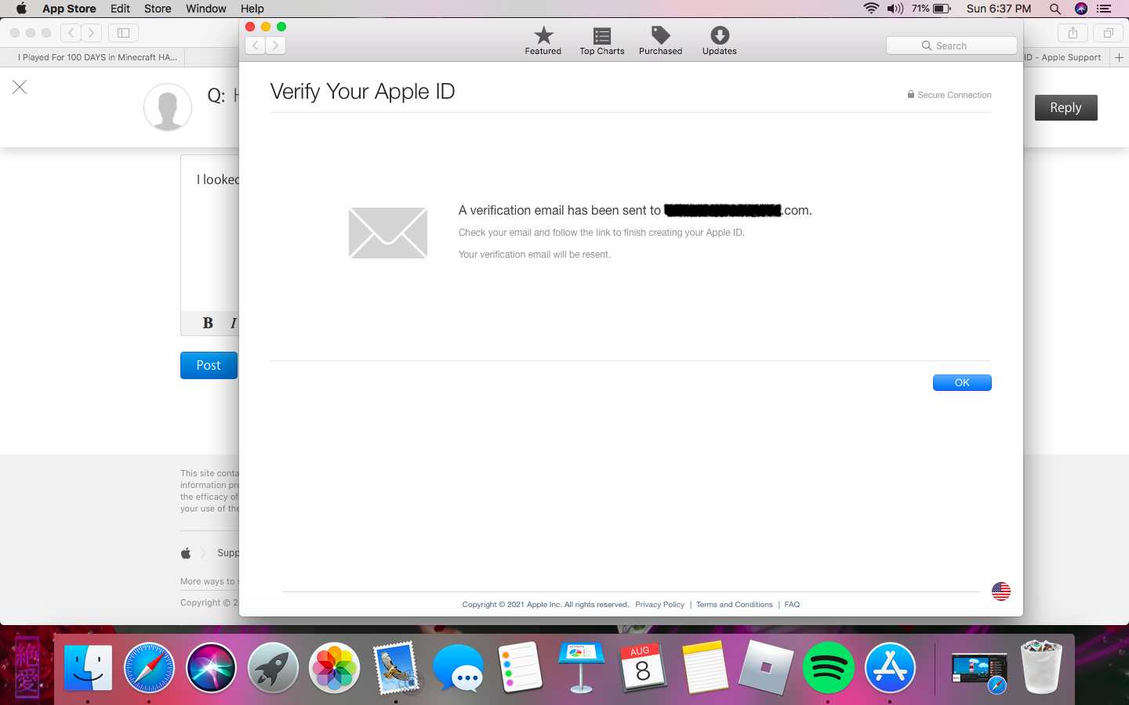Image resolution: width=1129 pixels, height=705 pixels.
Task: Open Launchpad from the Dock
Action: (273, 668)
